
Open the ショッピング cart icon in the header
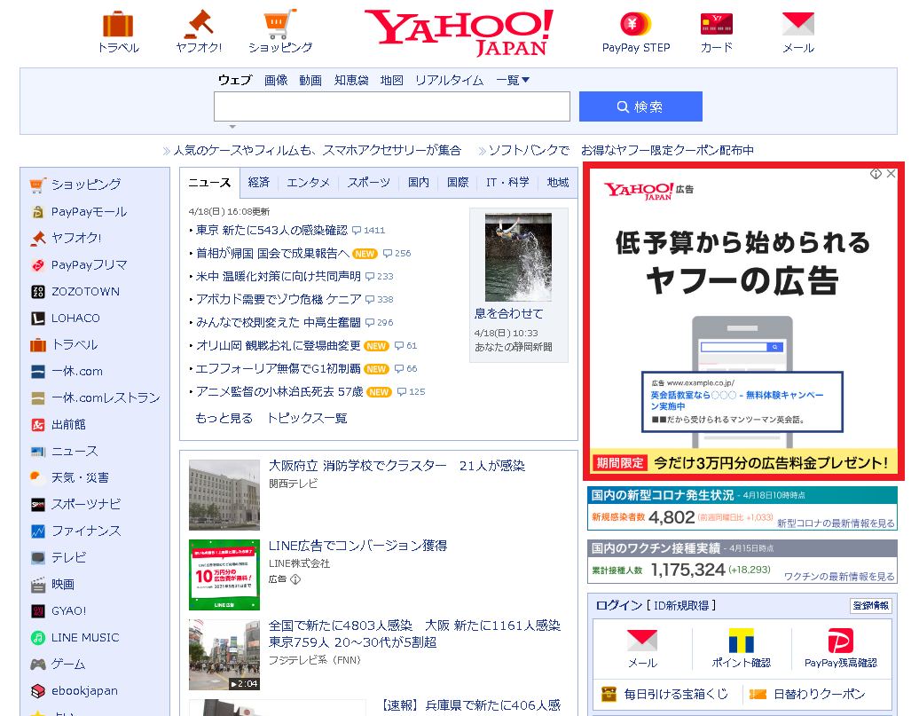click(x=280, y=23)
